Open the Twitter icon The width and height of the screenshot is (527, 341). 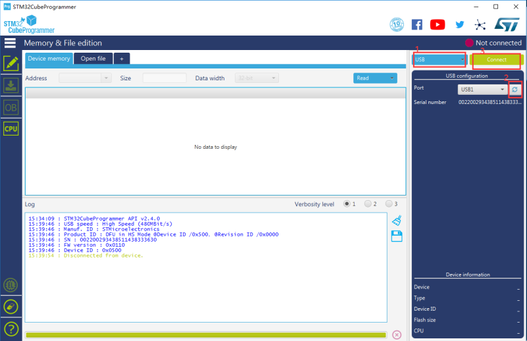pyautogui.click(x=460, y=24)
